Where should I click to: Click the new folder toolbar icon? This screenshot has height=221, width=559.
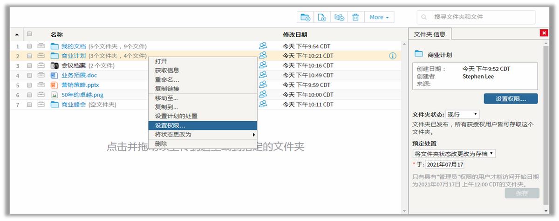pos(306,17)
